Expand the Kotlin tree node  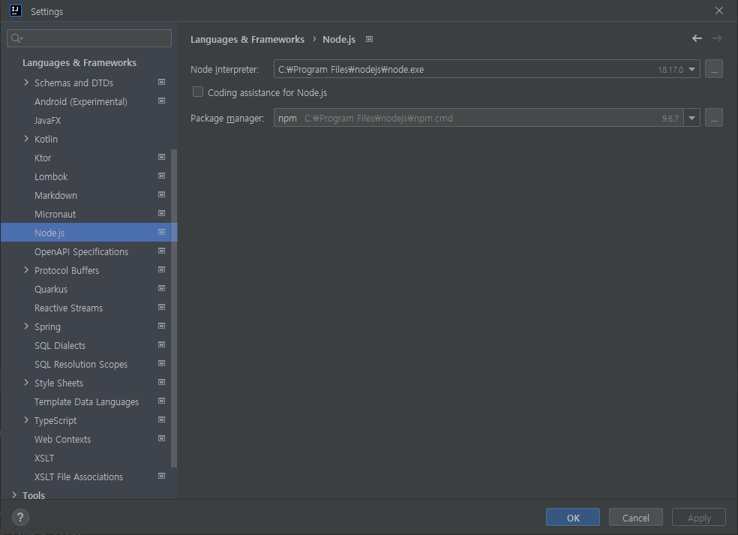(x=26, y=139)
